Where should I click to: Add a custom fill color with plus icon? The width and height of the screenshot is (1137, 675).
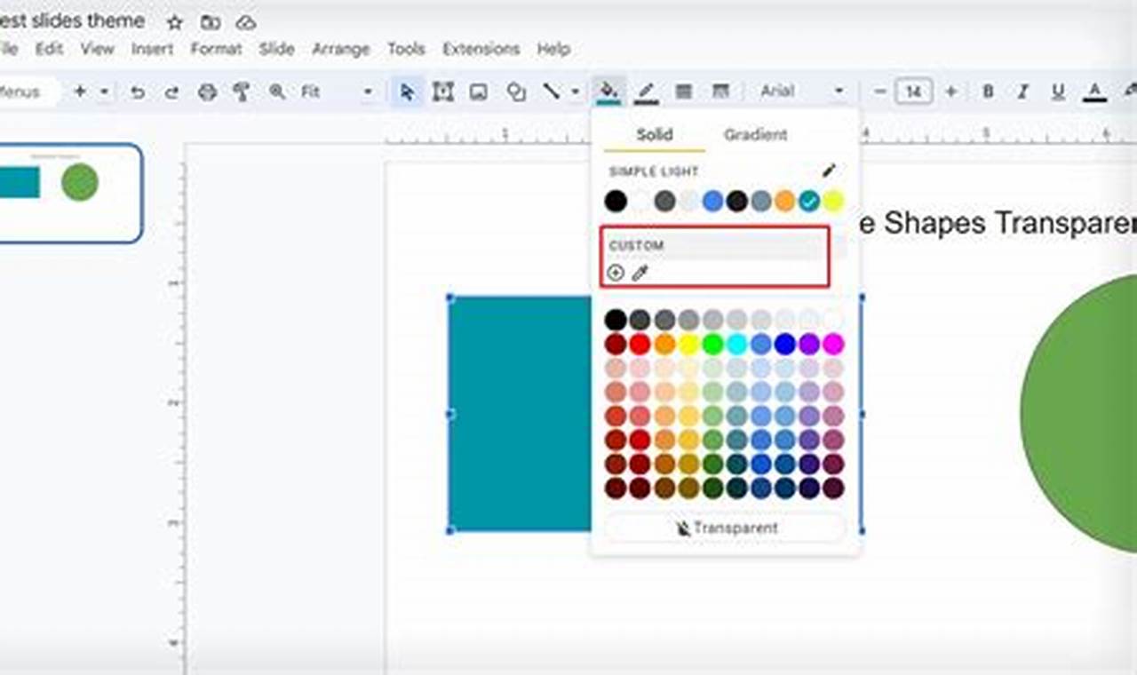pos(616,273)
